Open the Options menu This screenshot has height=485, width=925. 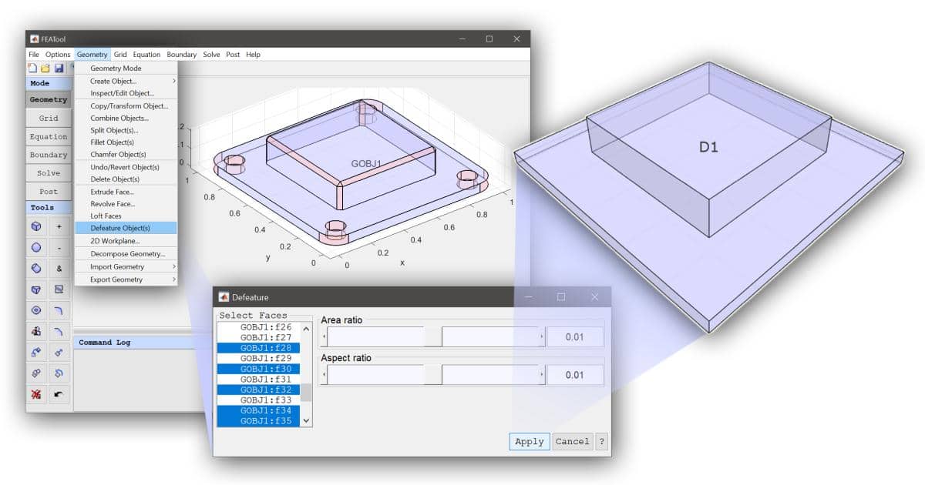click(x=58, y=55)
